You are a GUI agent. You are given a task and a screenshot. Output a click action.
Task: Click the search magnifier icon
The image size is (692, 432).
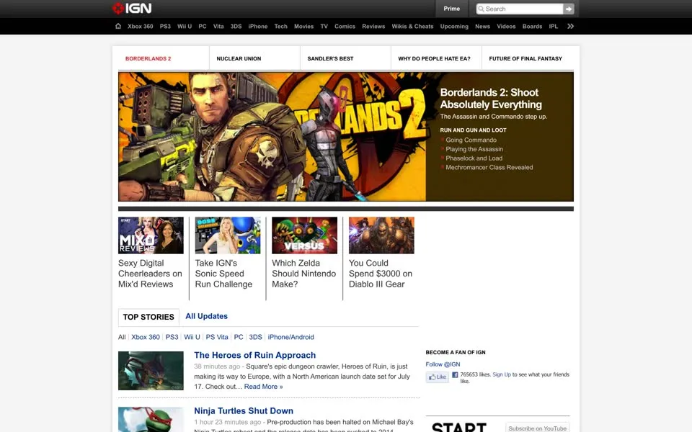coord(481,9)
